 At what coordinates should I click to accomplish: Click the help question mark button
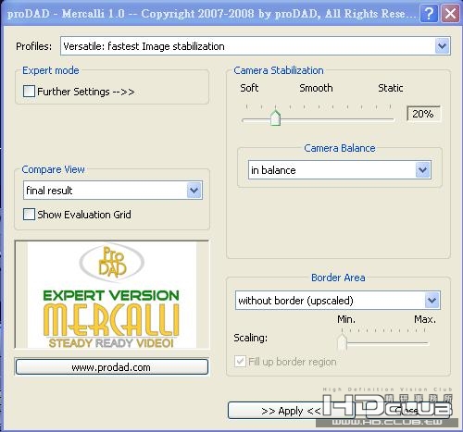click(x=429, y=14)
